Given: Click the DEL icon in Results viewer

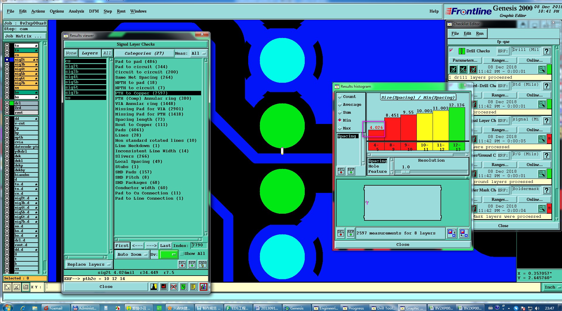Looking at the screenshot, I should coord(182,264).
